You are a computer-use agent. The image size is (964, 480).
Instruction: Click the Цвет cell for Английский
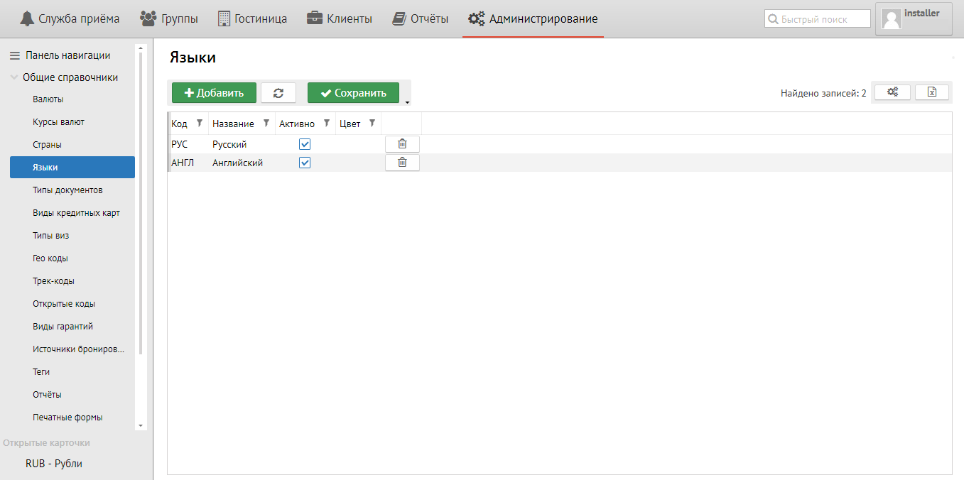click(358, 163)
